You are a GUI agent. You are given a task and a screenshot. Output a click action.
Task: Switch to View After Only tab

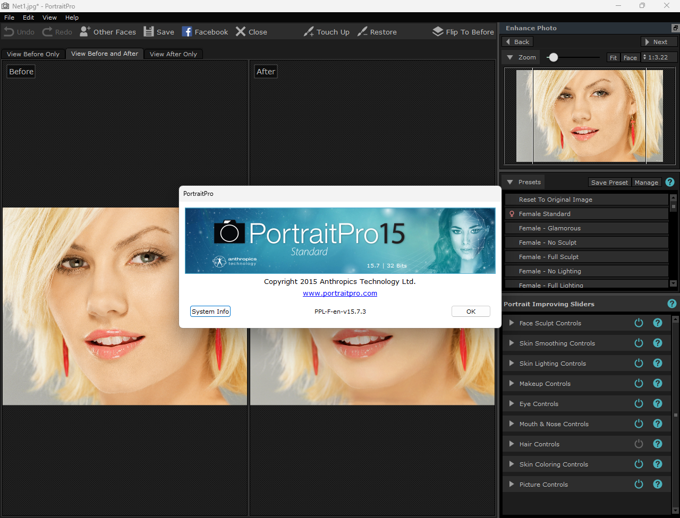click(x=173, y=54)
